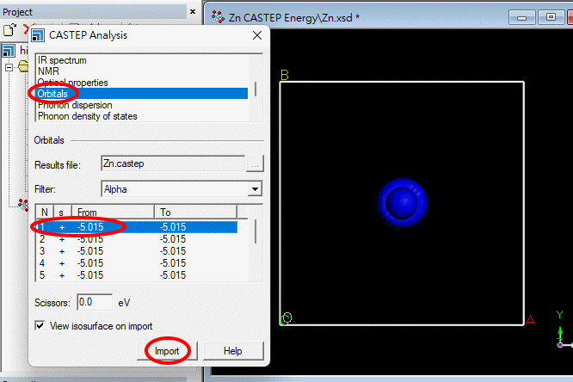Screen dimensions: 573x382
Task: Choose Phonon density of states property
Action: [x=87, y=116]
